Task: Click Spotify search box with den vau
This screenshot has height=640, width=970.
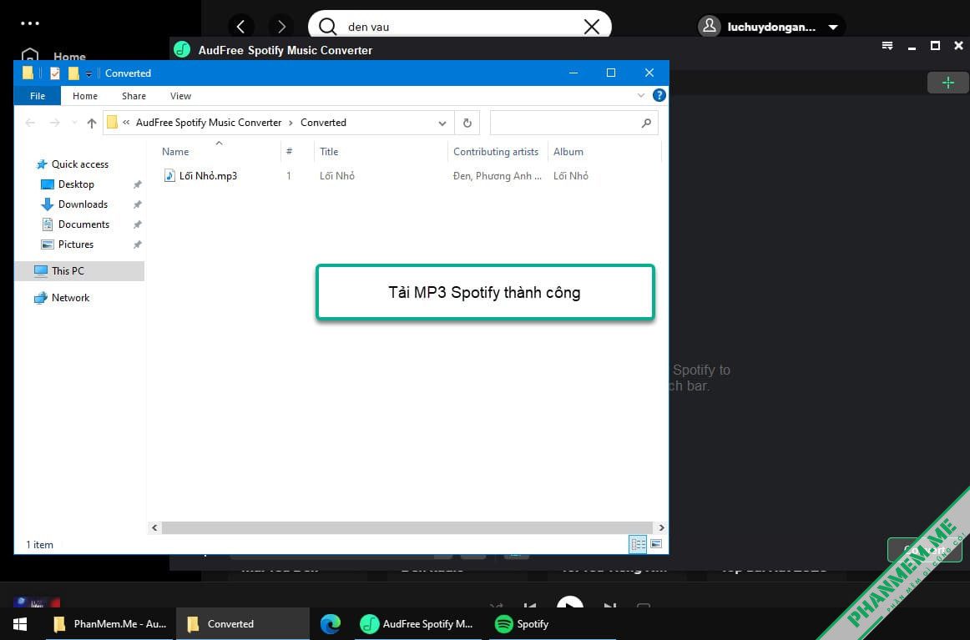Action: [x=459, y=27]
